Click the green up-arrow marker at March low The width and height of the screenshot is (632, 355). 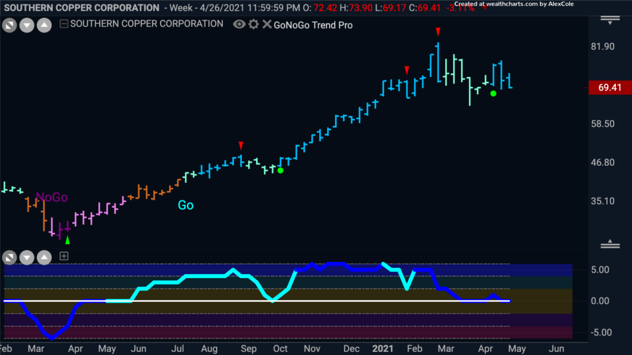(x=68, y=240)
